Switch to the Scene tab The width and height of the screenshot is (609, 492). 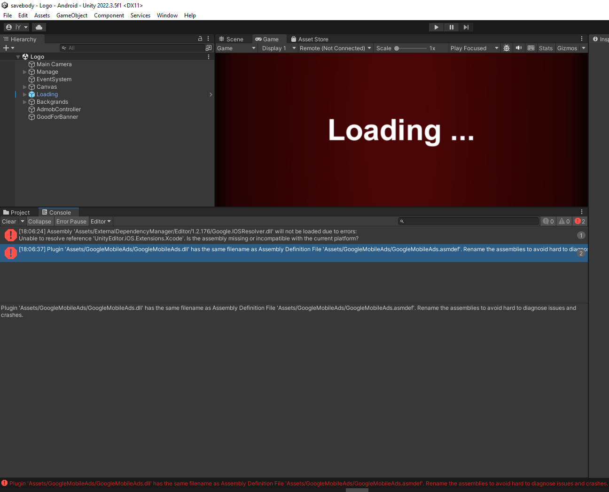231,39
